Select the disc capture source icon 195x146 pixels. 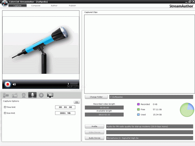coord(41,95)
